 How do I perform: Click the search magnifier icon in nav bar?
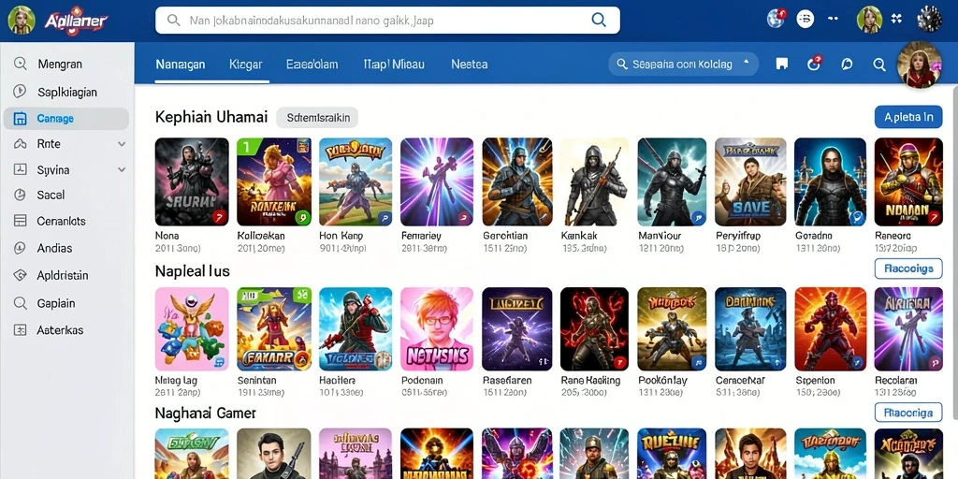pyautogui.click(x=879, y=65)
